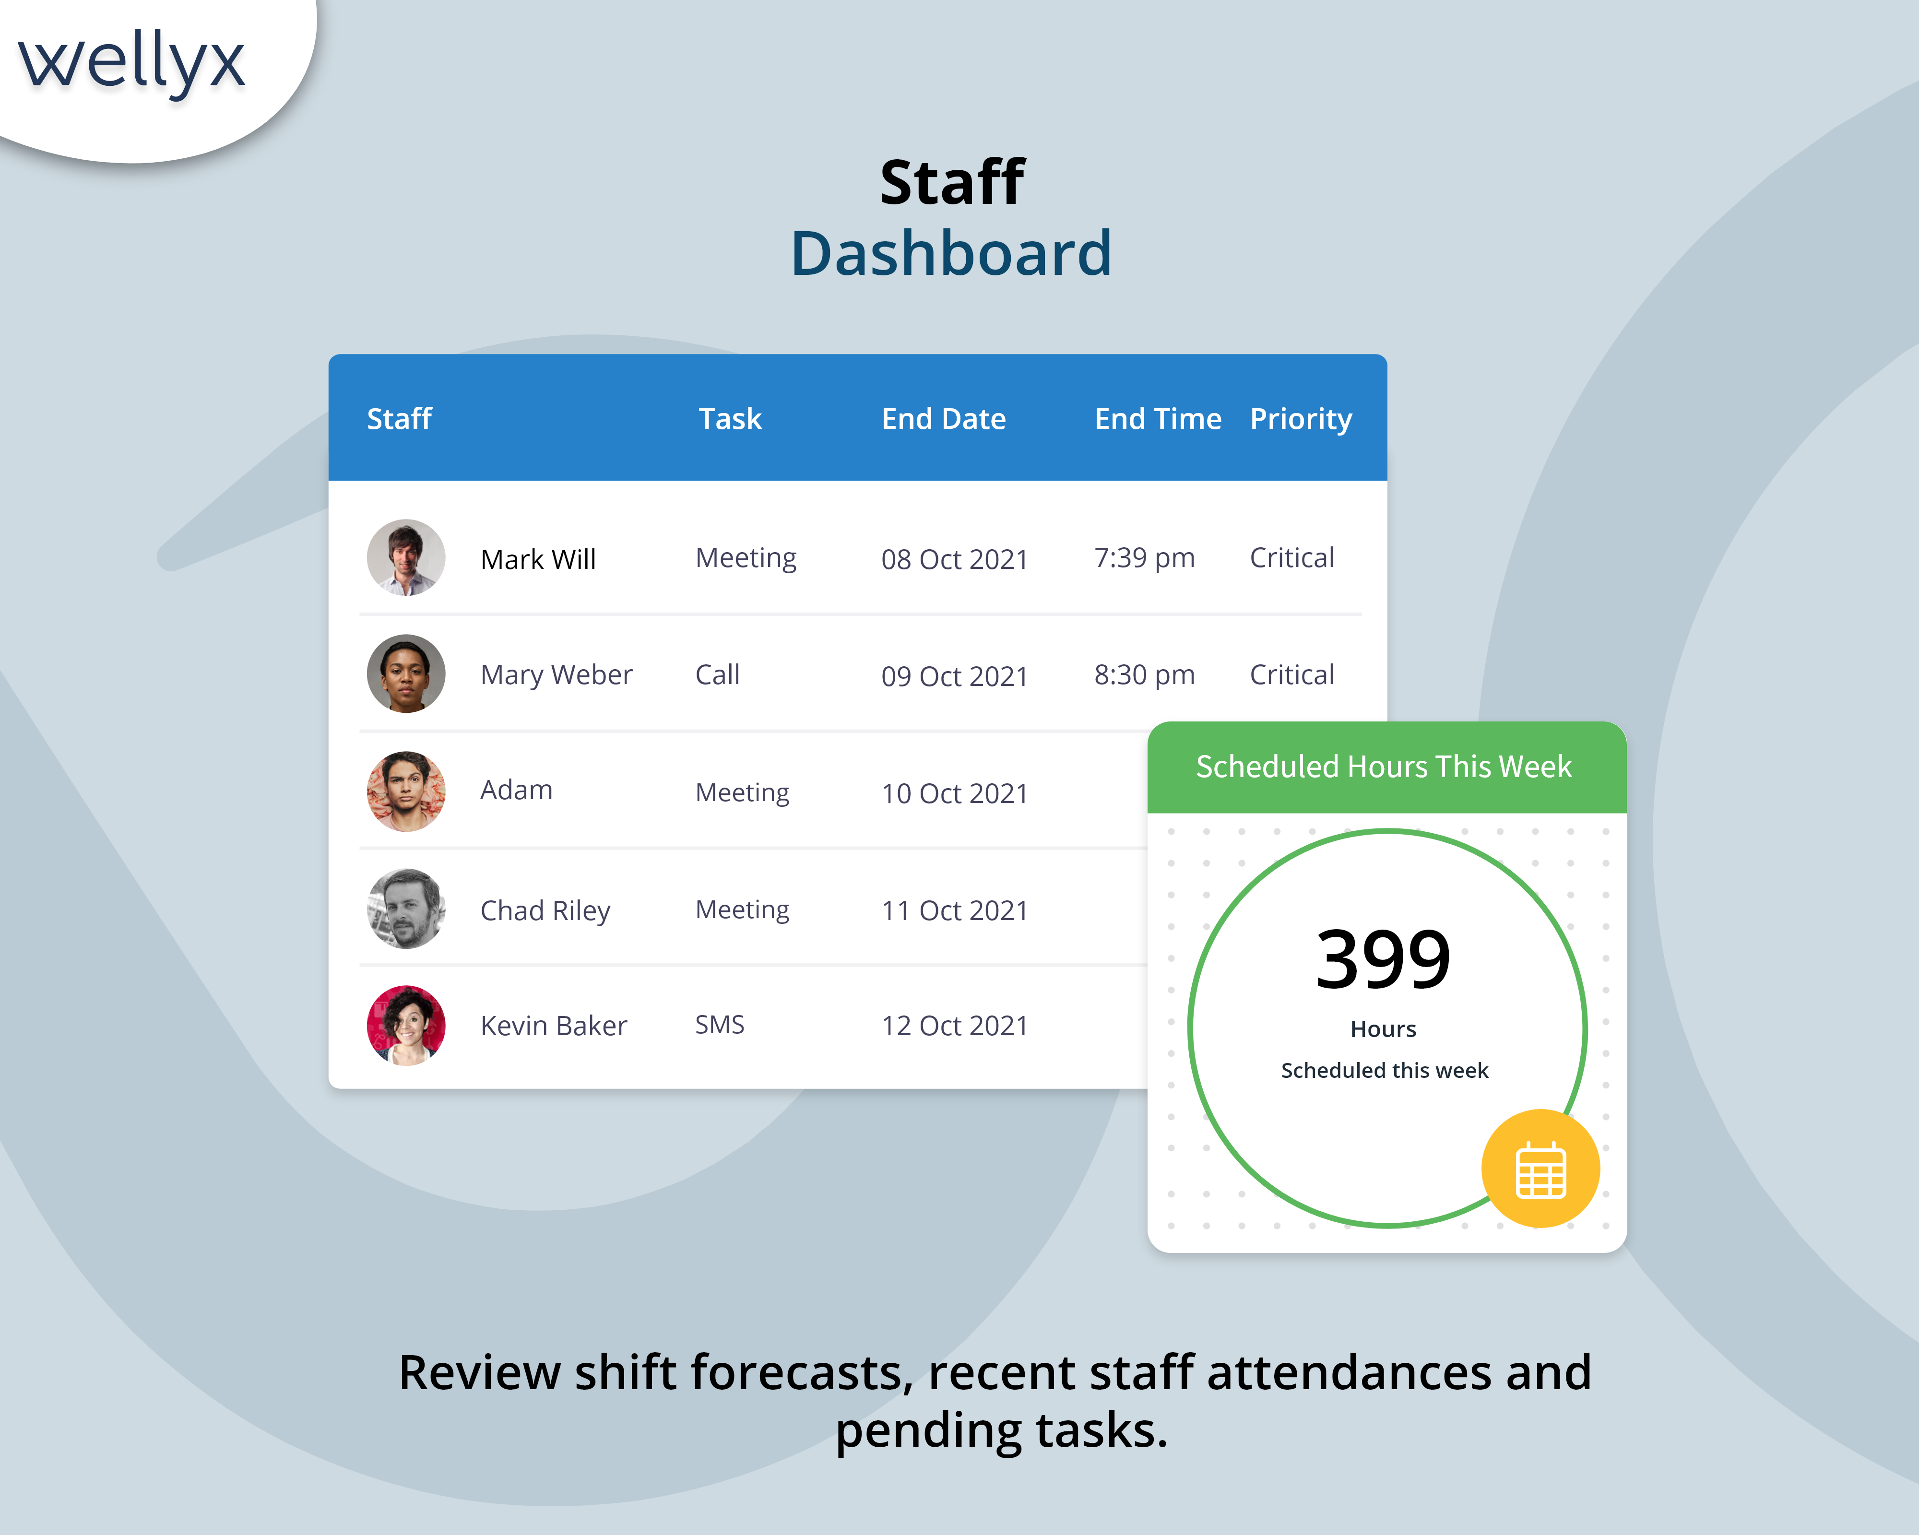Click the Chad Riley name

[545, 910]
